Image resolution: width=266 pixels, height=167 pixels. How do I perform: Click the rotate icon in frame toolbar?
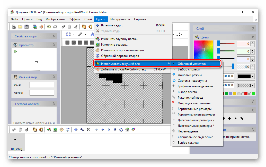[x=121, y=130]
